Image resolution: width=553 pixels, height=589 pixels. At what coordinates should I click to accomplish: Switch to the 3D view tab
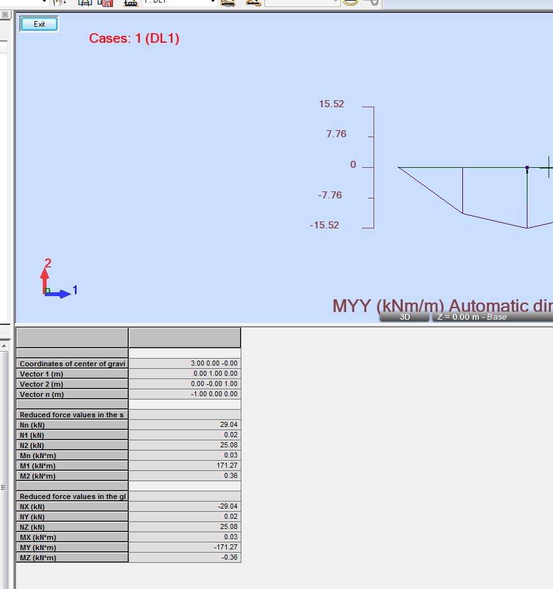(404, 317)
